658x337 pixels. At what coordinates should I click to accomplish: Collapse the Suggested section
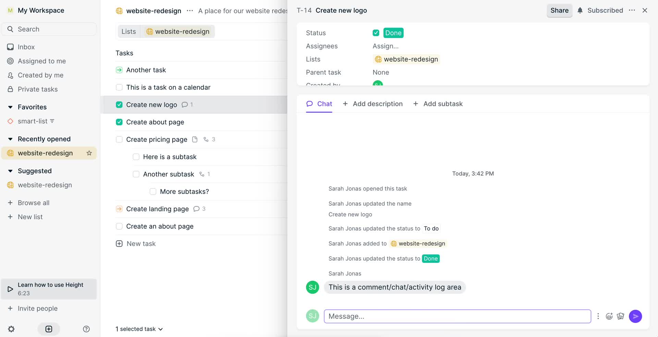click(10, 171)
